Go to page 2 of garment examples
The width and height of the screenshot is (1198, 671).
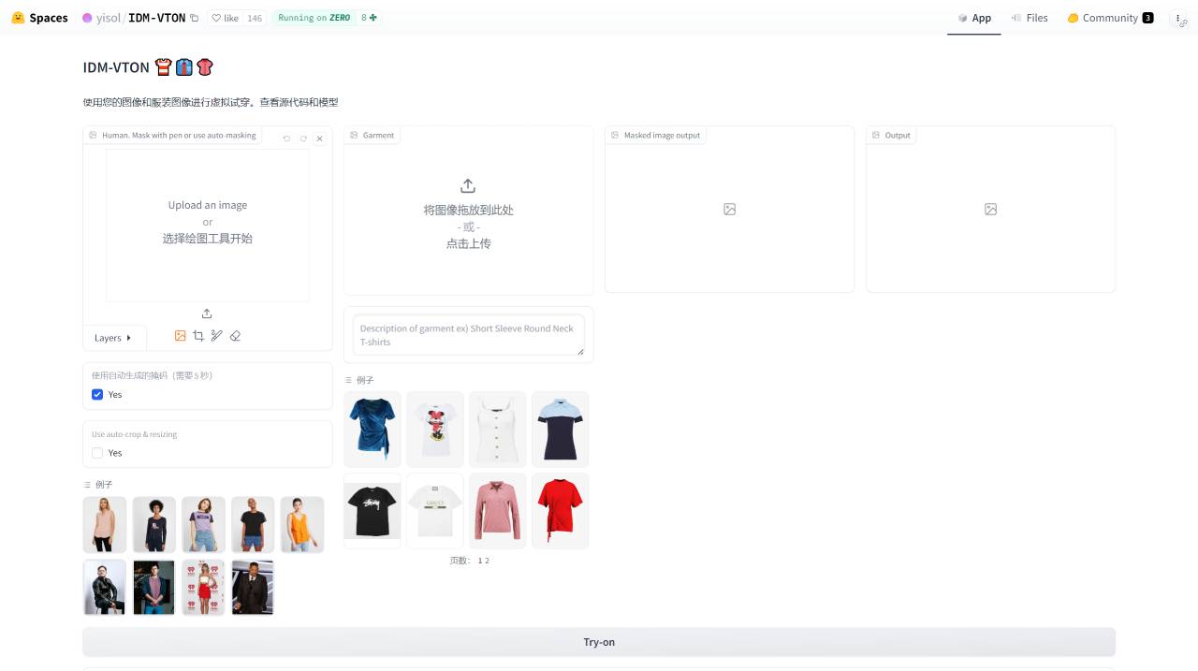tap(488, 561)
